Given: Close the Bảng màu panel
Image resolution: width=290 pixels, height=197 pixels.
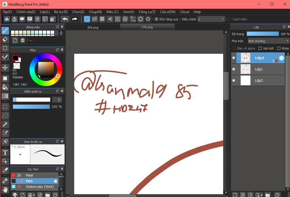Looking at the screenshot, I should tap(62, 27).
